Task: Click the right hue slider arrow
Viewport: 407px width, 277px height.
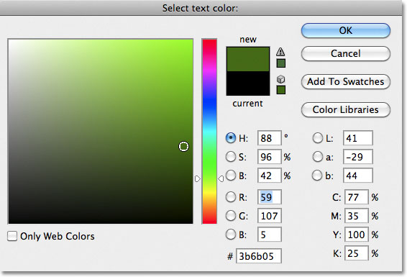Action: point(221,178)
